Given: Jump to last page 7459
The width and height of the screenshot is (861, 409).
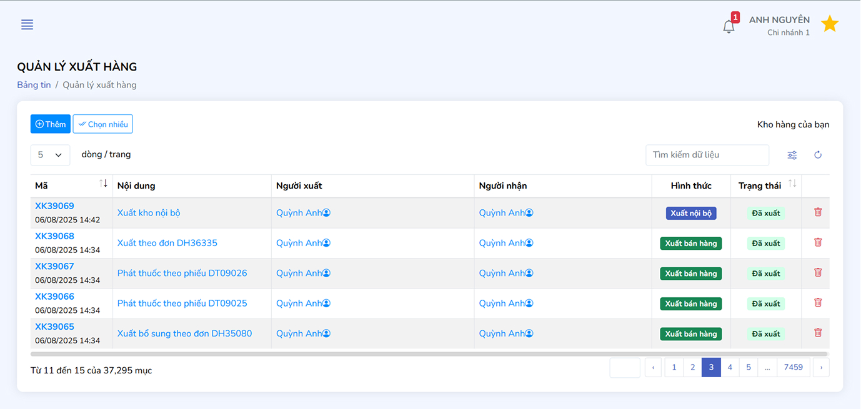Looking at the screenshot, I should pyautogui.click(x=793, y=367).
